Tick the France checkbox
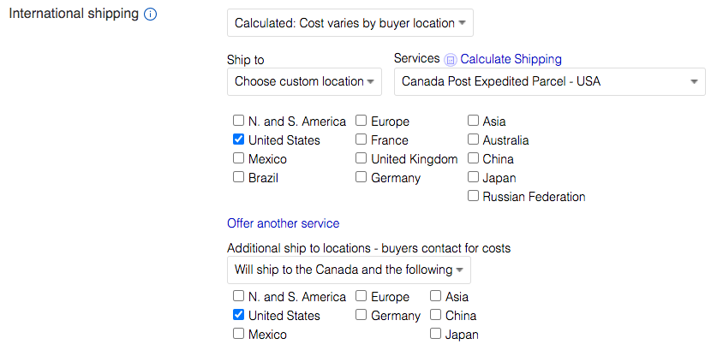 tap(361, 139)
